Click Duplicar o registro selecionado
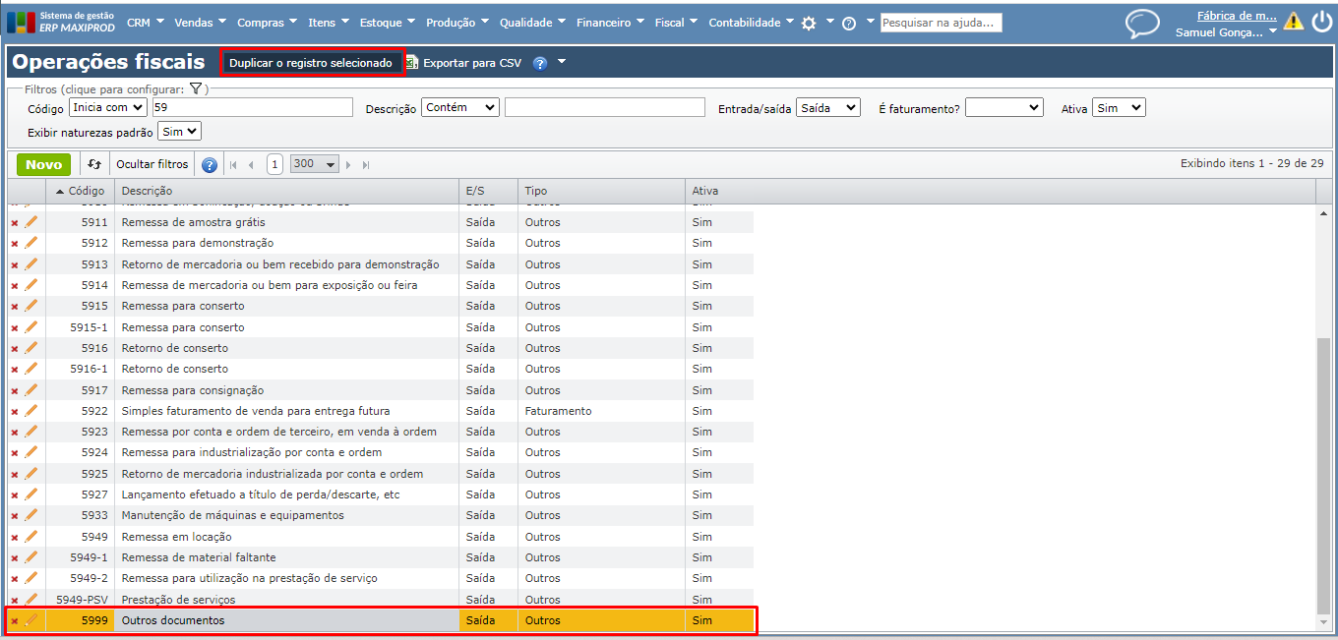Image resolution: width=1338 pixels, height=640 pixels. [x=311, y=63]
